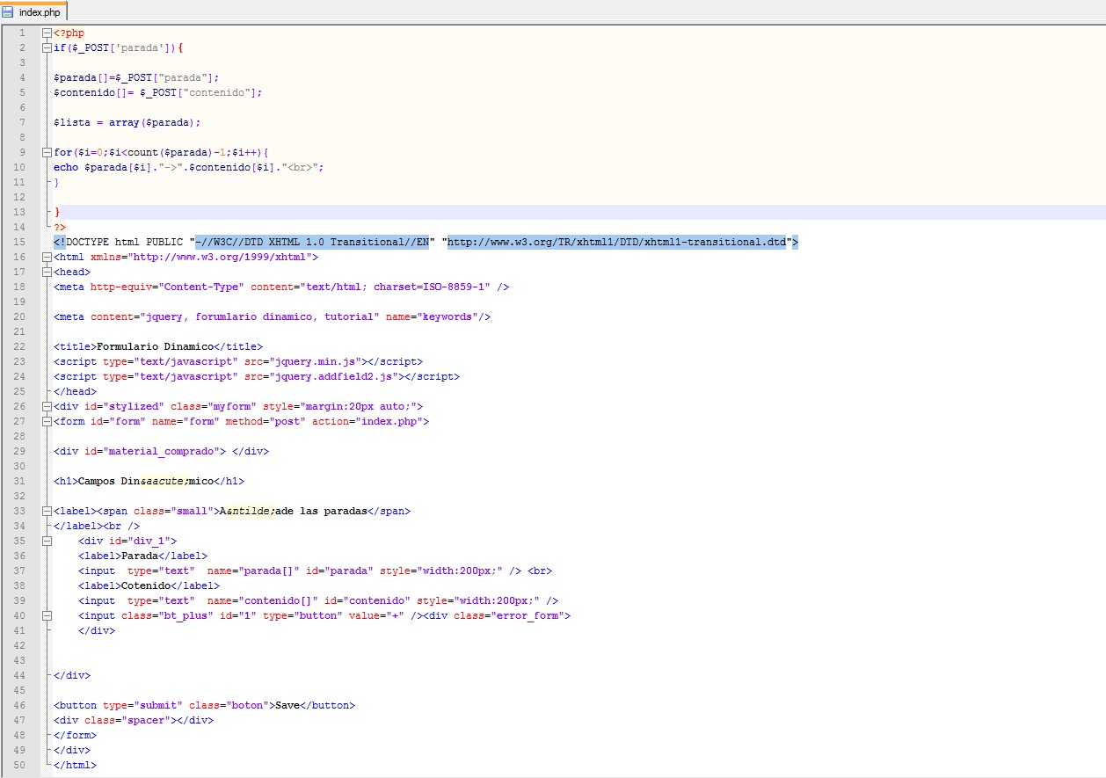The height and width of the screenshot is (778, 1106).
Task: Click the "A&ntilde;ade las paradas" span text
Action: pos(293,511)
